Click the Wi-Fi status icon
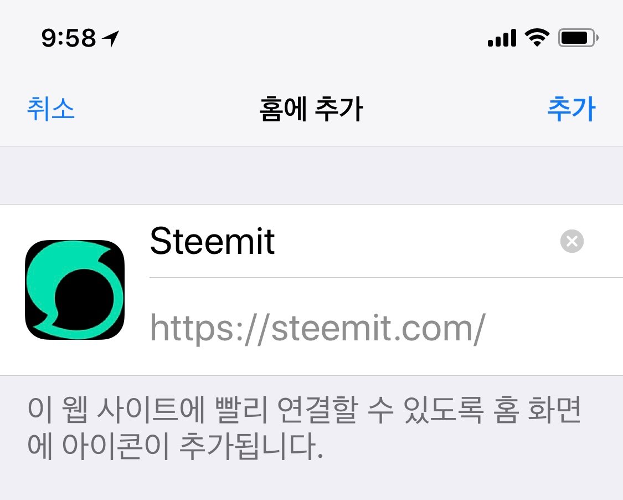623x500 pixels. (537, 38)
